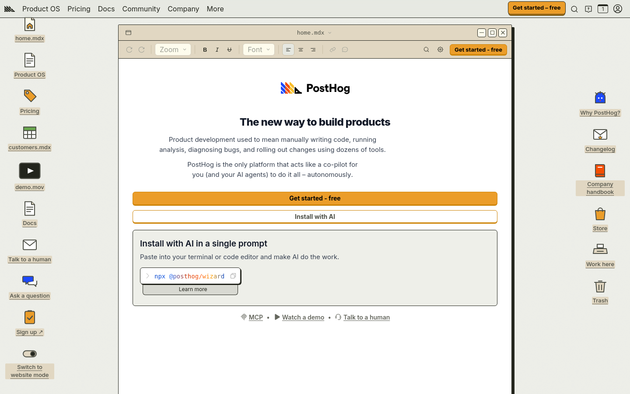Click the Install with AI button
The height and width of the screenshot is (394, 630).
315,217
